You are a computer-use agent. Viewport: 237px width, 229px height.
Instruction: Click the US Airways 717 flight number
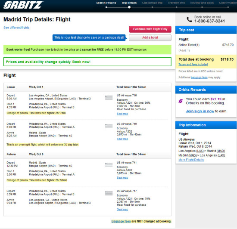point(127,191)
